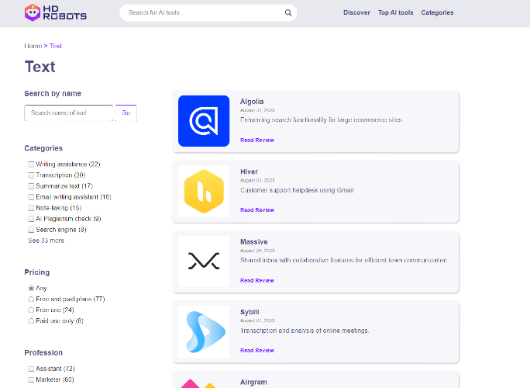Check Note-taking (15) filter
Image resolution: width=530 pixels, height=388 pixels.
(x=31, y=208)
